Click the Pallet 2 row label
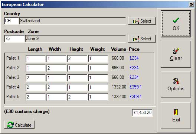The height and width of the screenshot is (134, 196). 13,68
